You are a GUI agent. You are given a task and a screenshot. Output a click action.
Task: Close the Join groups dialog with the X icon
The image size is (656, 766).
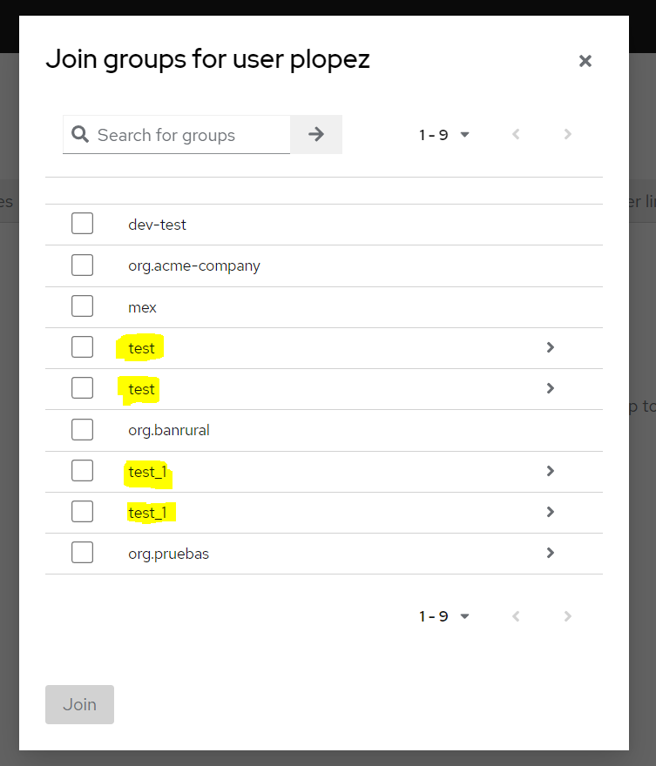tap(585, 61)
